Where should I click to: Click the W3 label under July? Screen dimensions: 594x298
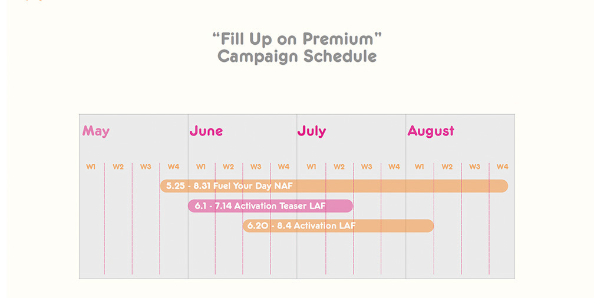(x=367, y=167)
